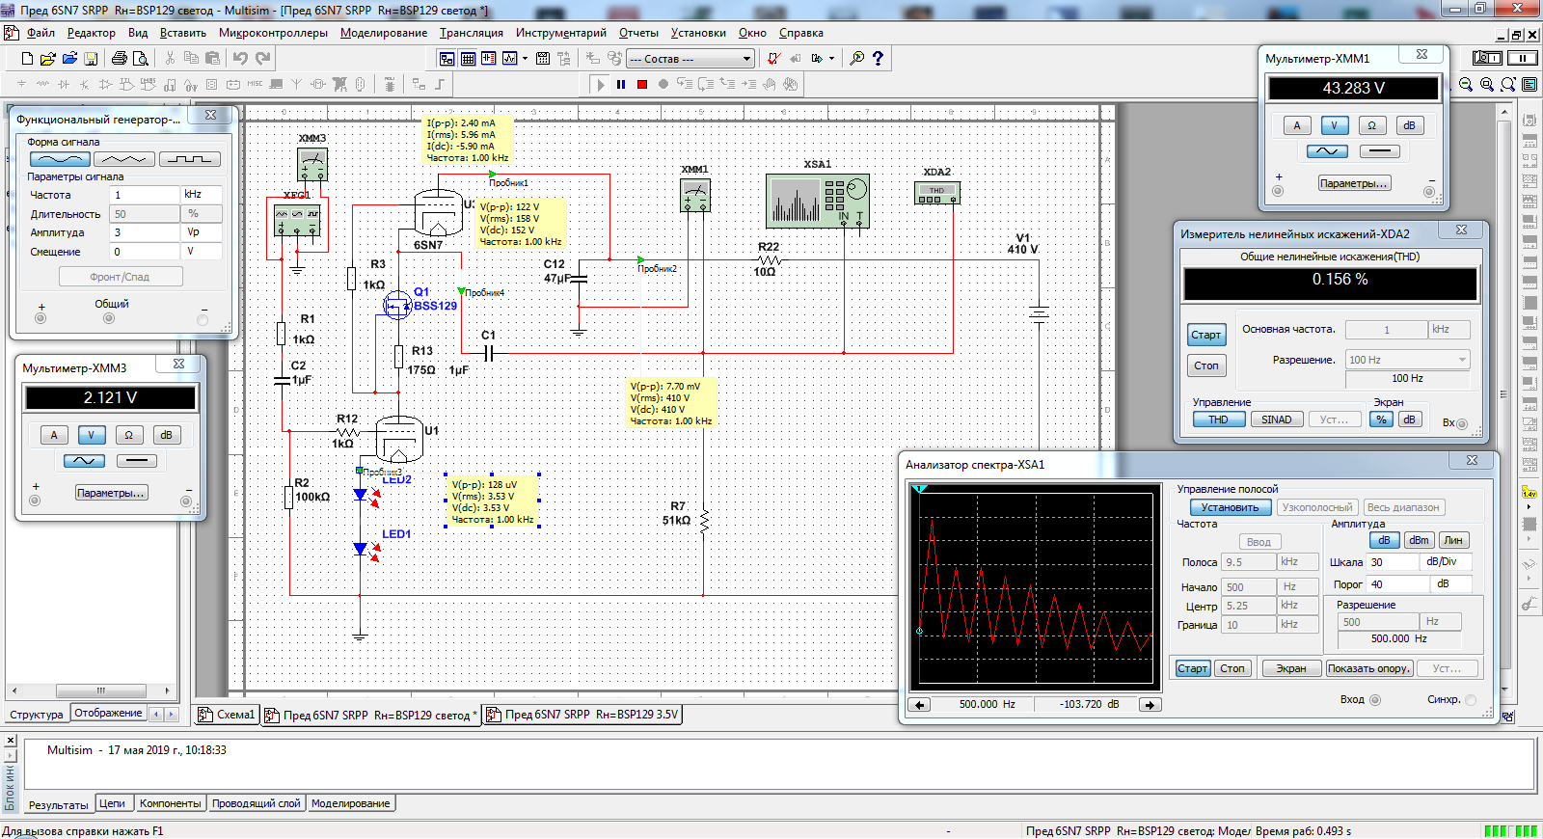Image resolution: width=1543 pixels, height=839 pixels.
Task: Switch XMM1 multimeter to ohmmeter Ω
Action: (x=1371, y=125)
